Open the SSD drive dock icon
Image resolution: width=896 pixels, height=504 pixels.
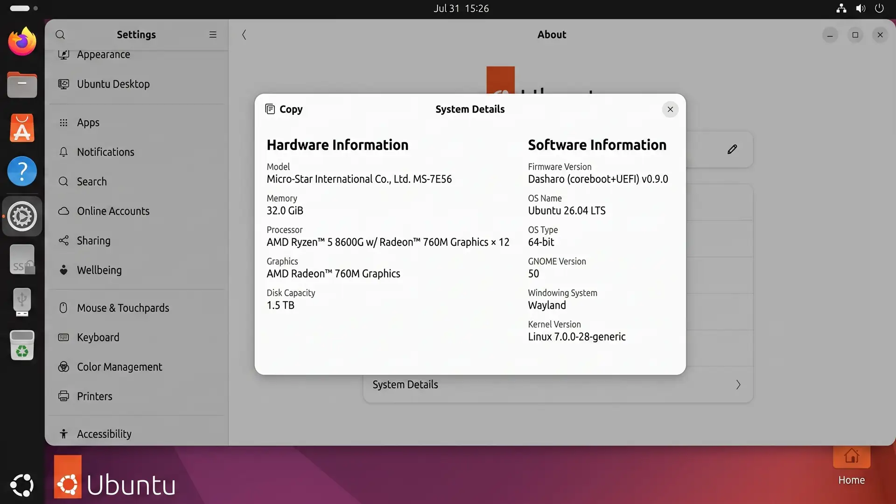click(22, 259)
